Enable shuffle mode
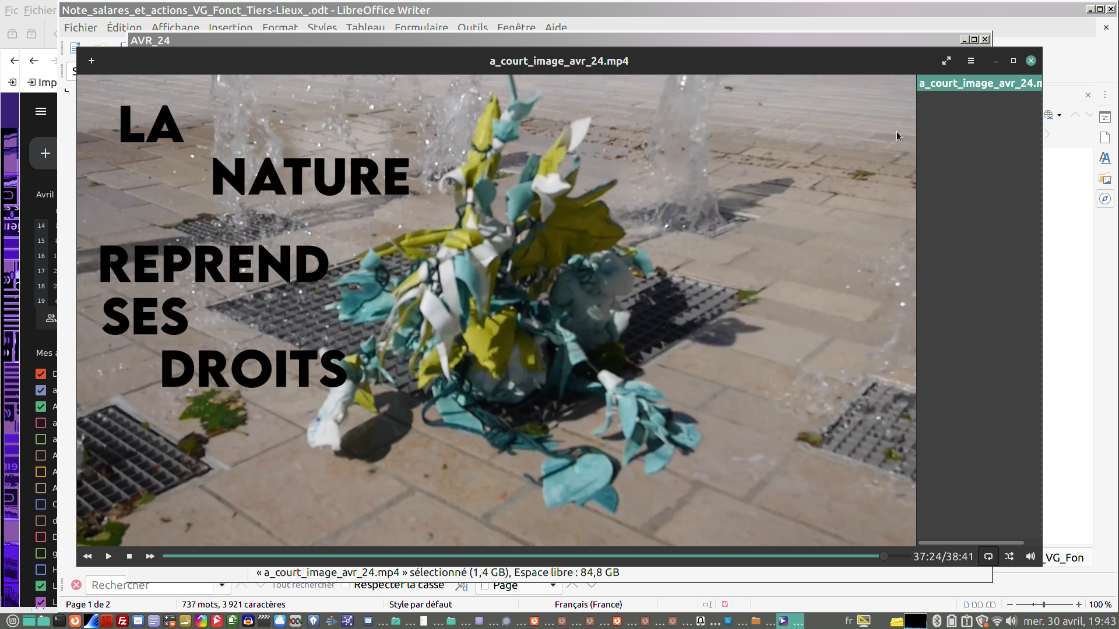1119x629 pixels. point(1009,556)
